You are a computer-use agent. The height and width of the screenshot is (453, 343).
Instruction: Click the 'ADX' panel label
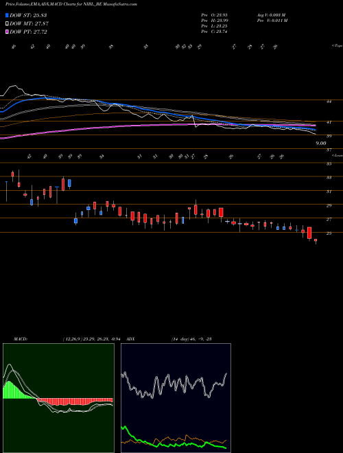pyautogui.click(x=130, y=339)
